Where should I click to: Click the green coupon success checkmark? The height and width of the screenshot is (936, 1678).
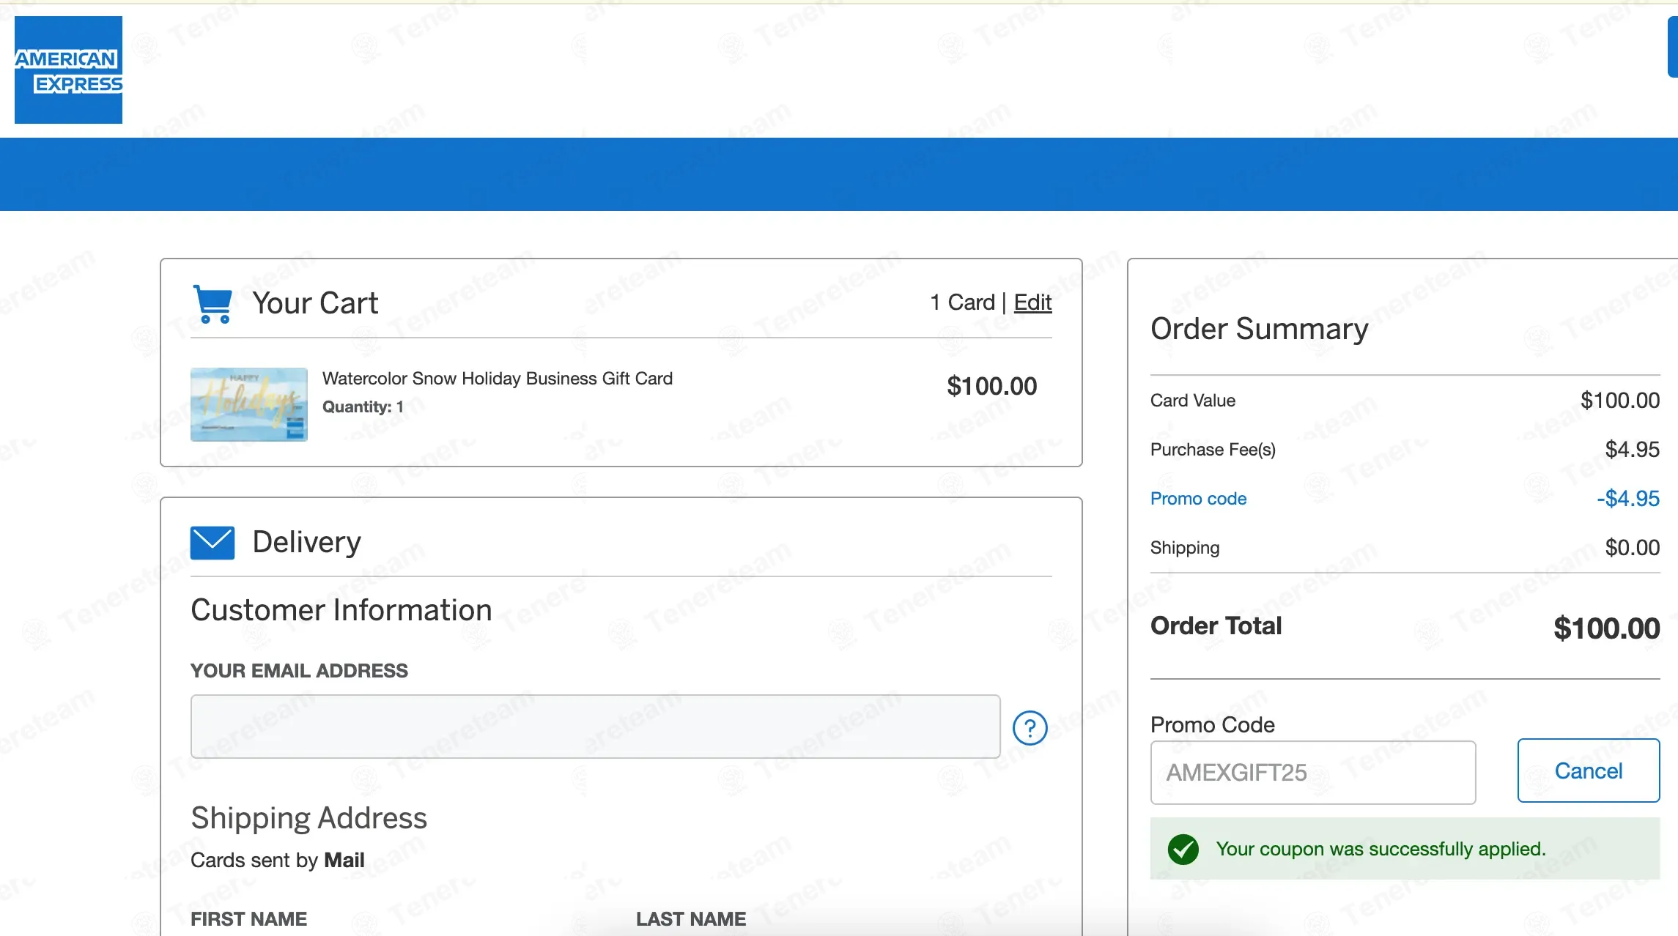pyautogui.click(x=1183, y=850)
